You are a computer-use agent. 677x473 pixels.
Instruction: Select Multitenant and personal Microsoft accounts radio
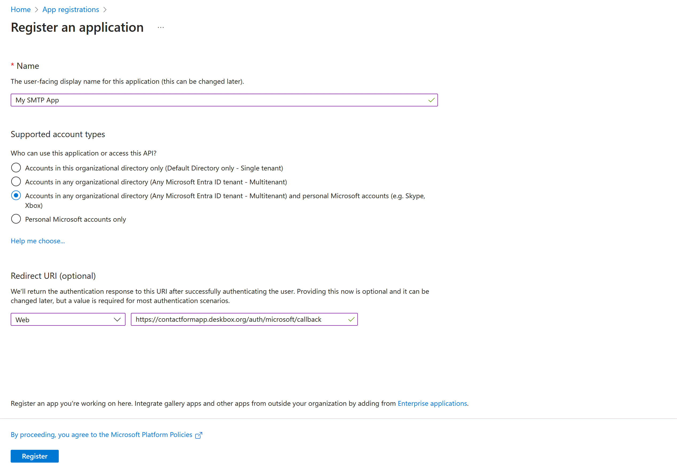16,196
